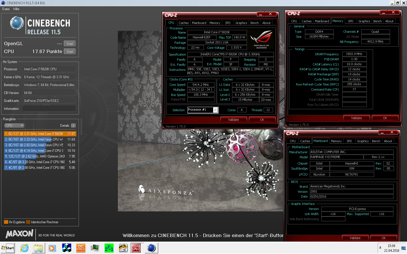Select Caches tab in CPU-Z window showing Processor info
The height and width of the screenshot is (254, 407).
point(184,23)
